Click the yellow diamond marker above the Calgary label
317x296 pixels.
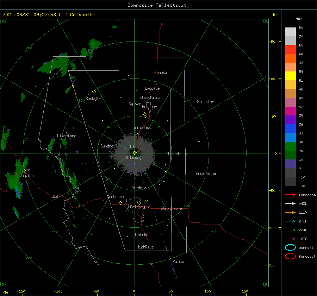139,203
